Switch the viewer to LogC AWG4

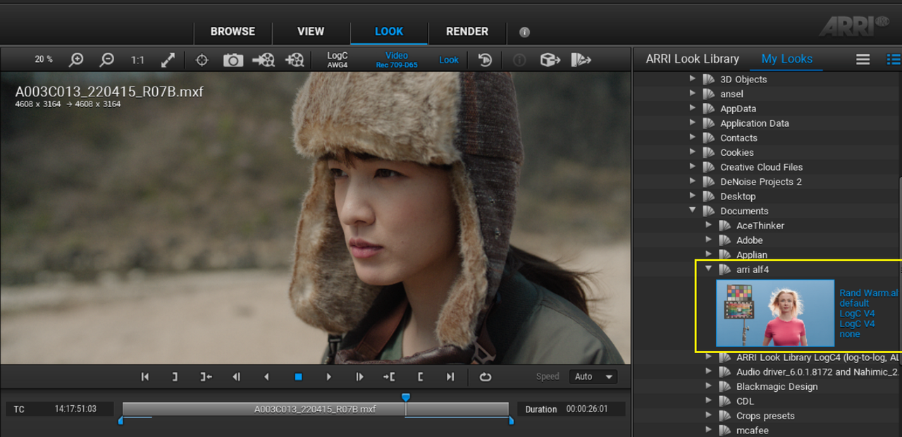coord(338,60)
